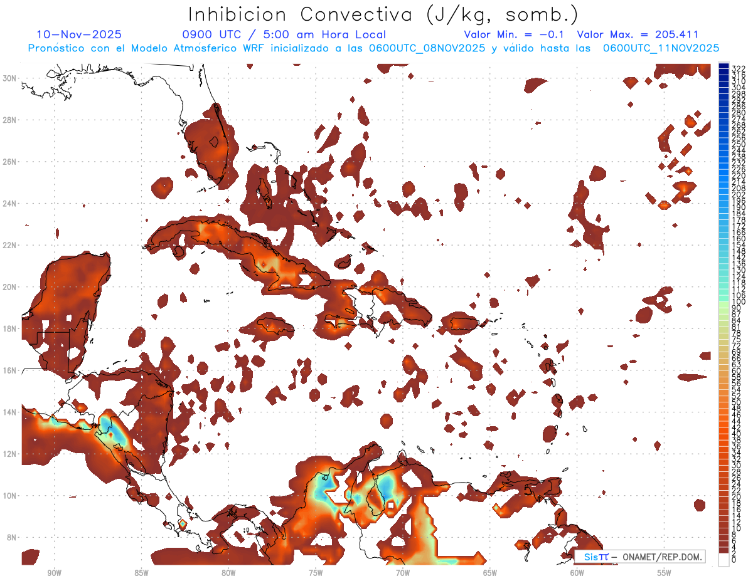This screenshot has width=753, height=581.
Task: Click the '30N' latitude label
Action: 10,78
